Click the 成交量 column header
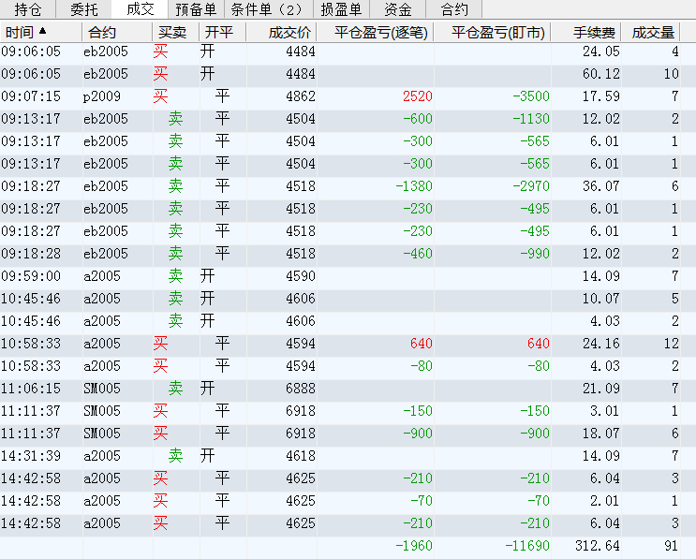Viewport: 696px width, 559px height. 653,32
